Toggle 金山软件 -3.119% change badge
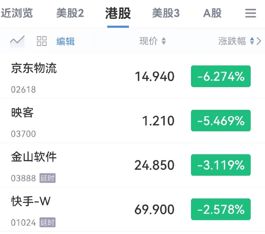Image resolution: width=265 pixels, height=234 pixels. coord(220,165)
